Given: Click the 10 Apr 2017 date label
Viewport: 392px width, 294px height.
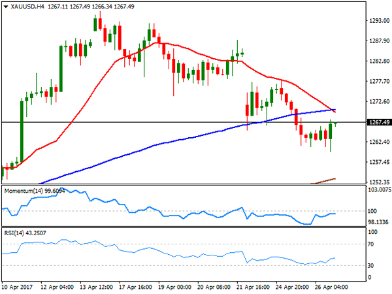Looking at the screenshot, I should pos(17,287).
